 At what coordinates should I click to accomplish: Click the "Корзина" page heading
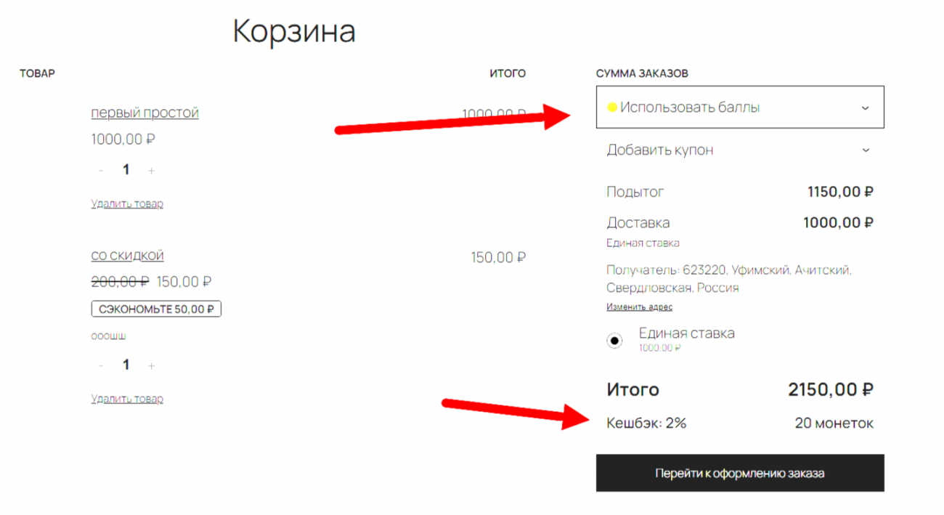click(294, 32)
